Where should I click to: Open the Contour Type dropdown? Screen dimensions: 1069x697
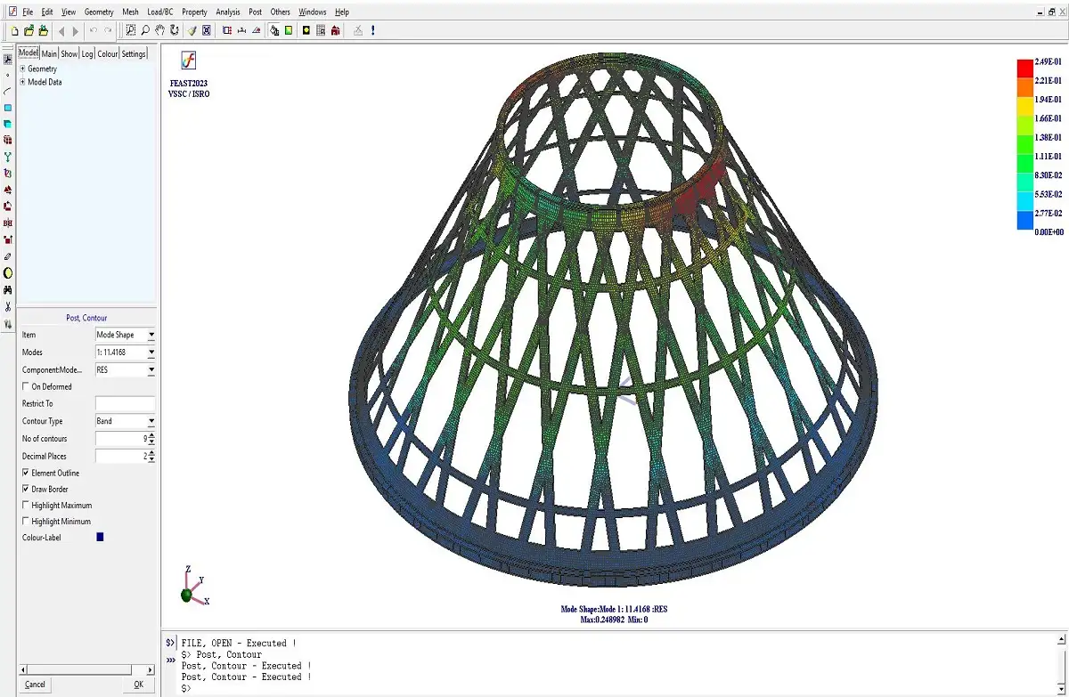pos(151,421)
